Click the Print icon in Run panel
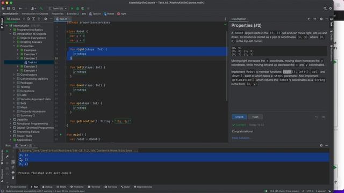This screenshot has width=344, height=193. 13,173
